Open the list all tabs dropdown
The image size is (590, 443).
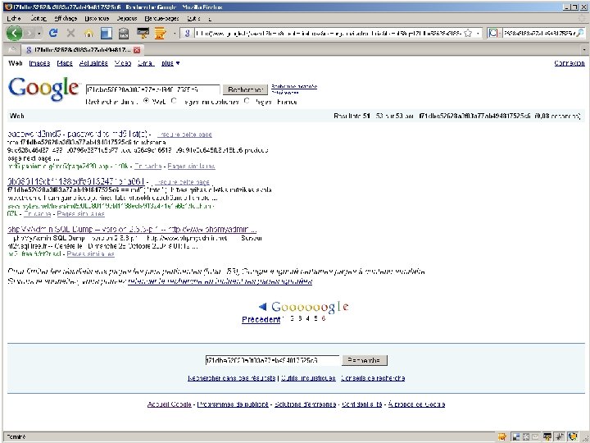(584, 50)
